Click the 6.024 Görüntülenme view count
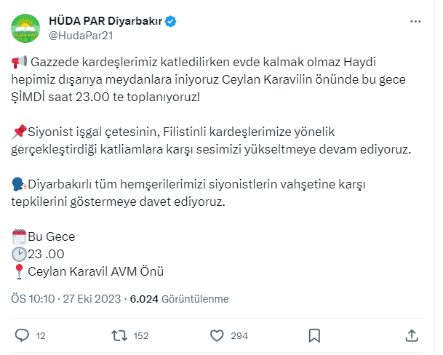The image size is (443, 355). pyautogui.click(x=179, y=298)
